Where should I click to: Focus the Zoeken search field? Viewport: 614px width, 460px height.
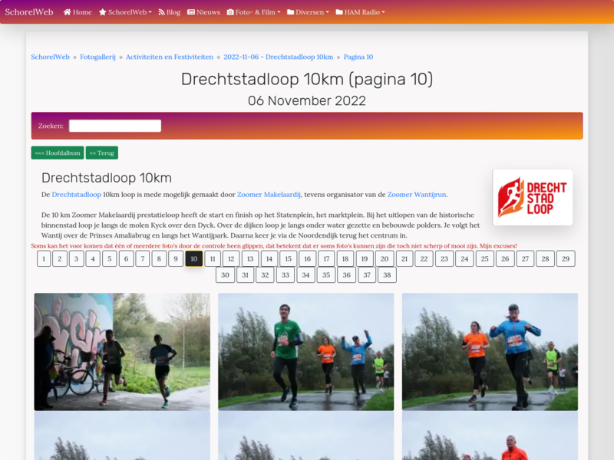[x=115, y=126]
